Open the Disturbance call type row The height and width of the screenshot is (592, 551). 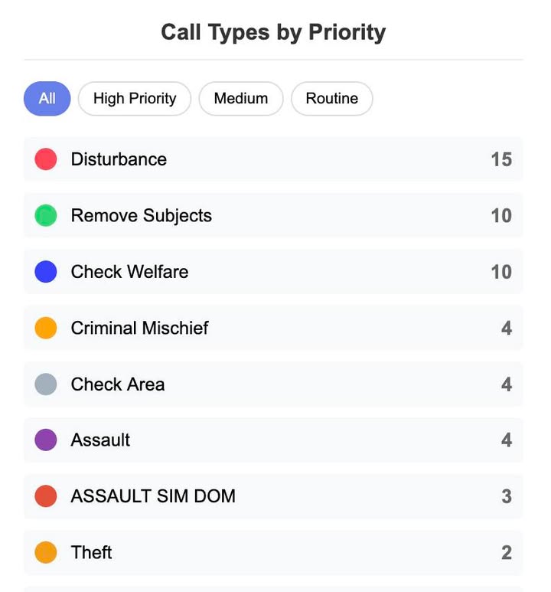pos(119,159)
